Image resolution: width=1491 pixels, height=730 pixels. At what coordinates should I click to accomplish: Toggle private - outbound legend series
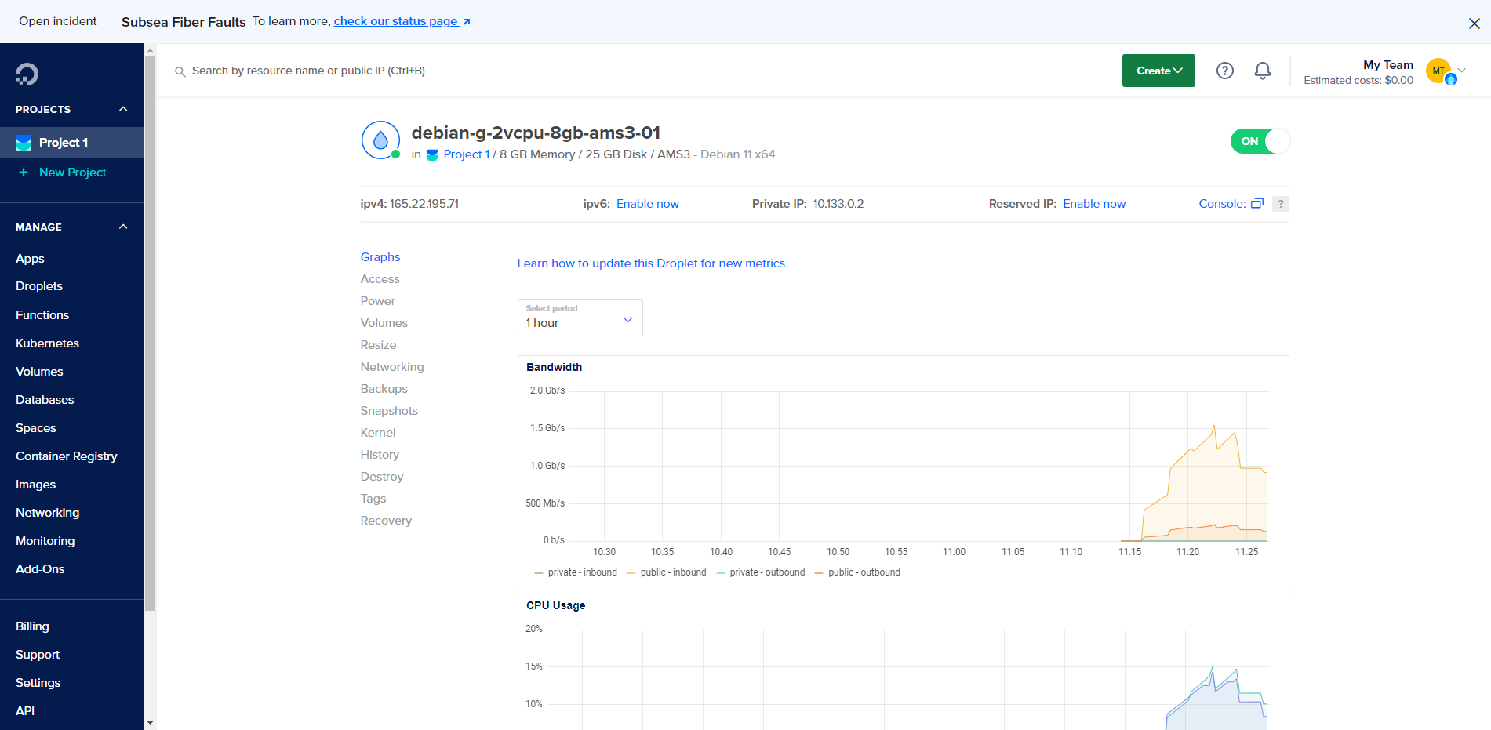point(761,572)
